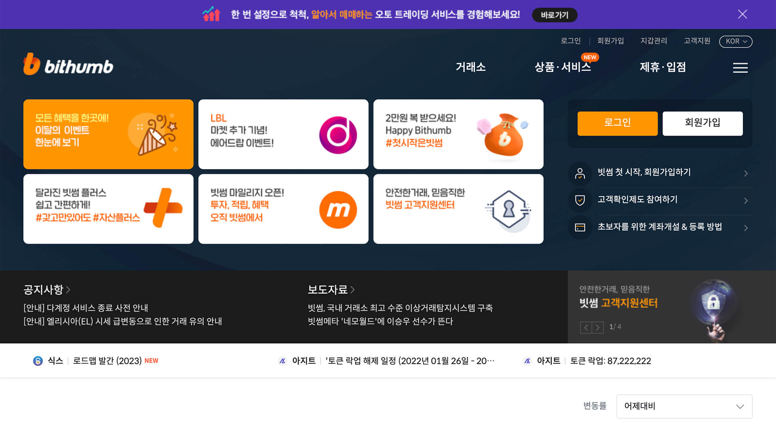Click the orange 로그인 button
The image size is (776, 436).
click(x=617, y=124)
